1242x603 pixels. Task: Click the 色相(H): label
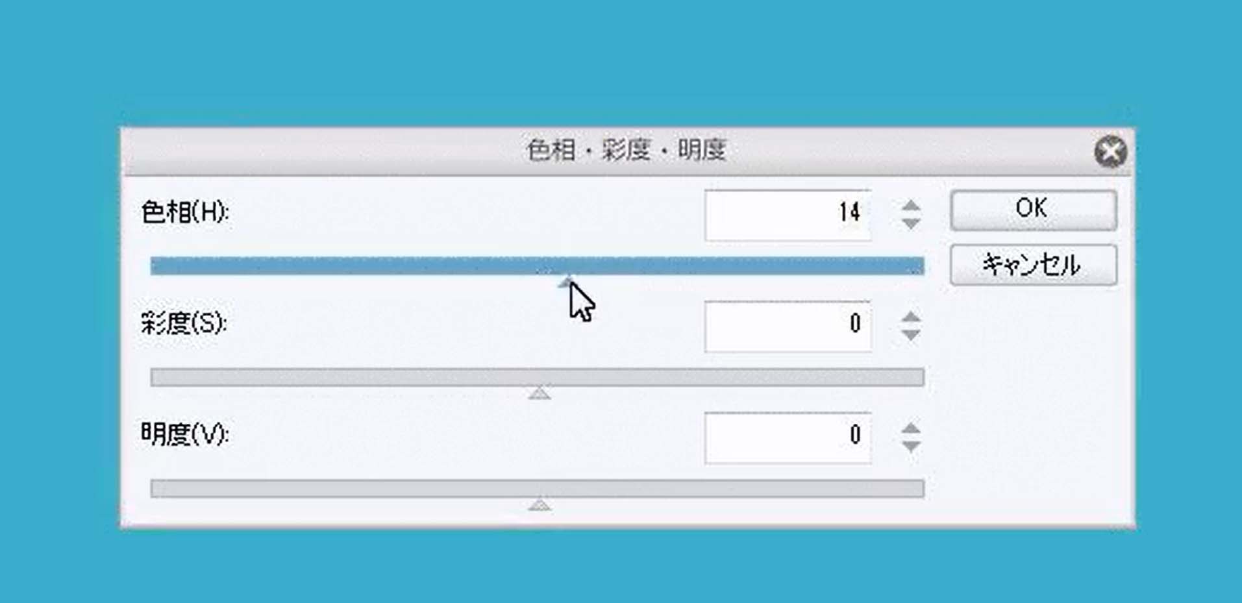[x=185, y=212]
